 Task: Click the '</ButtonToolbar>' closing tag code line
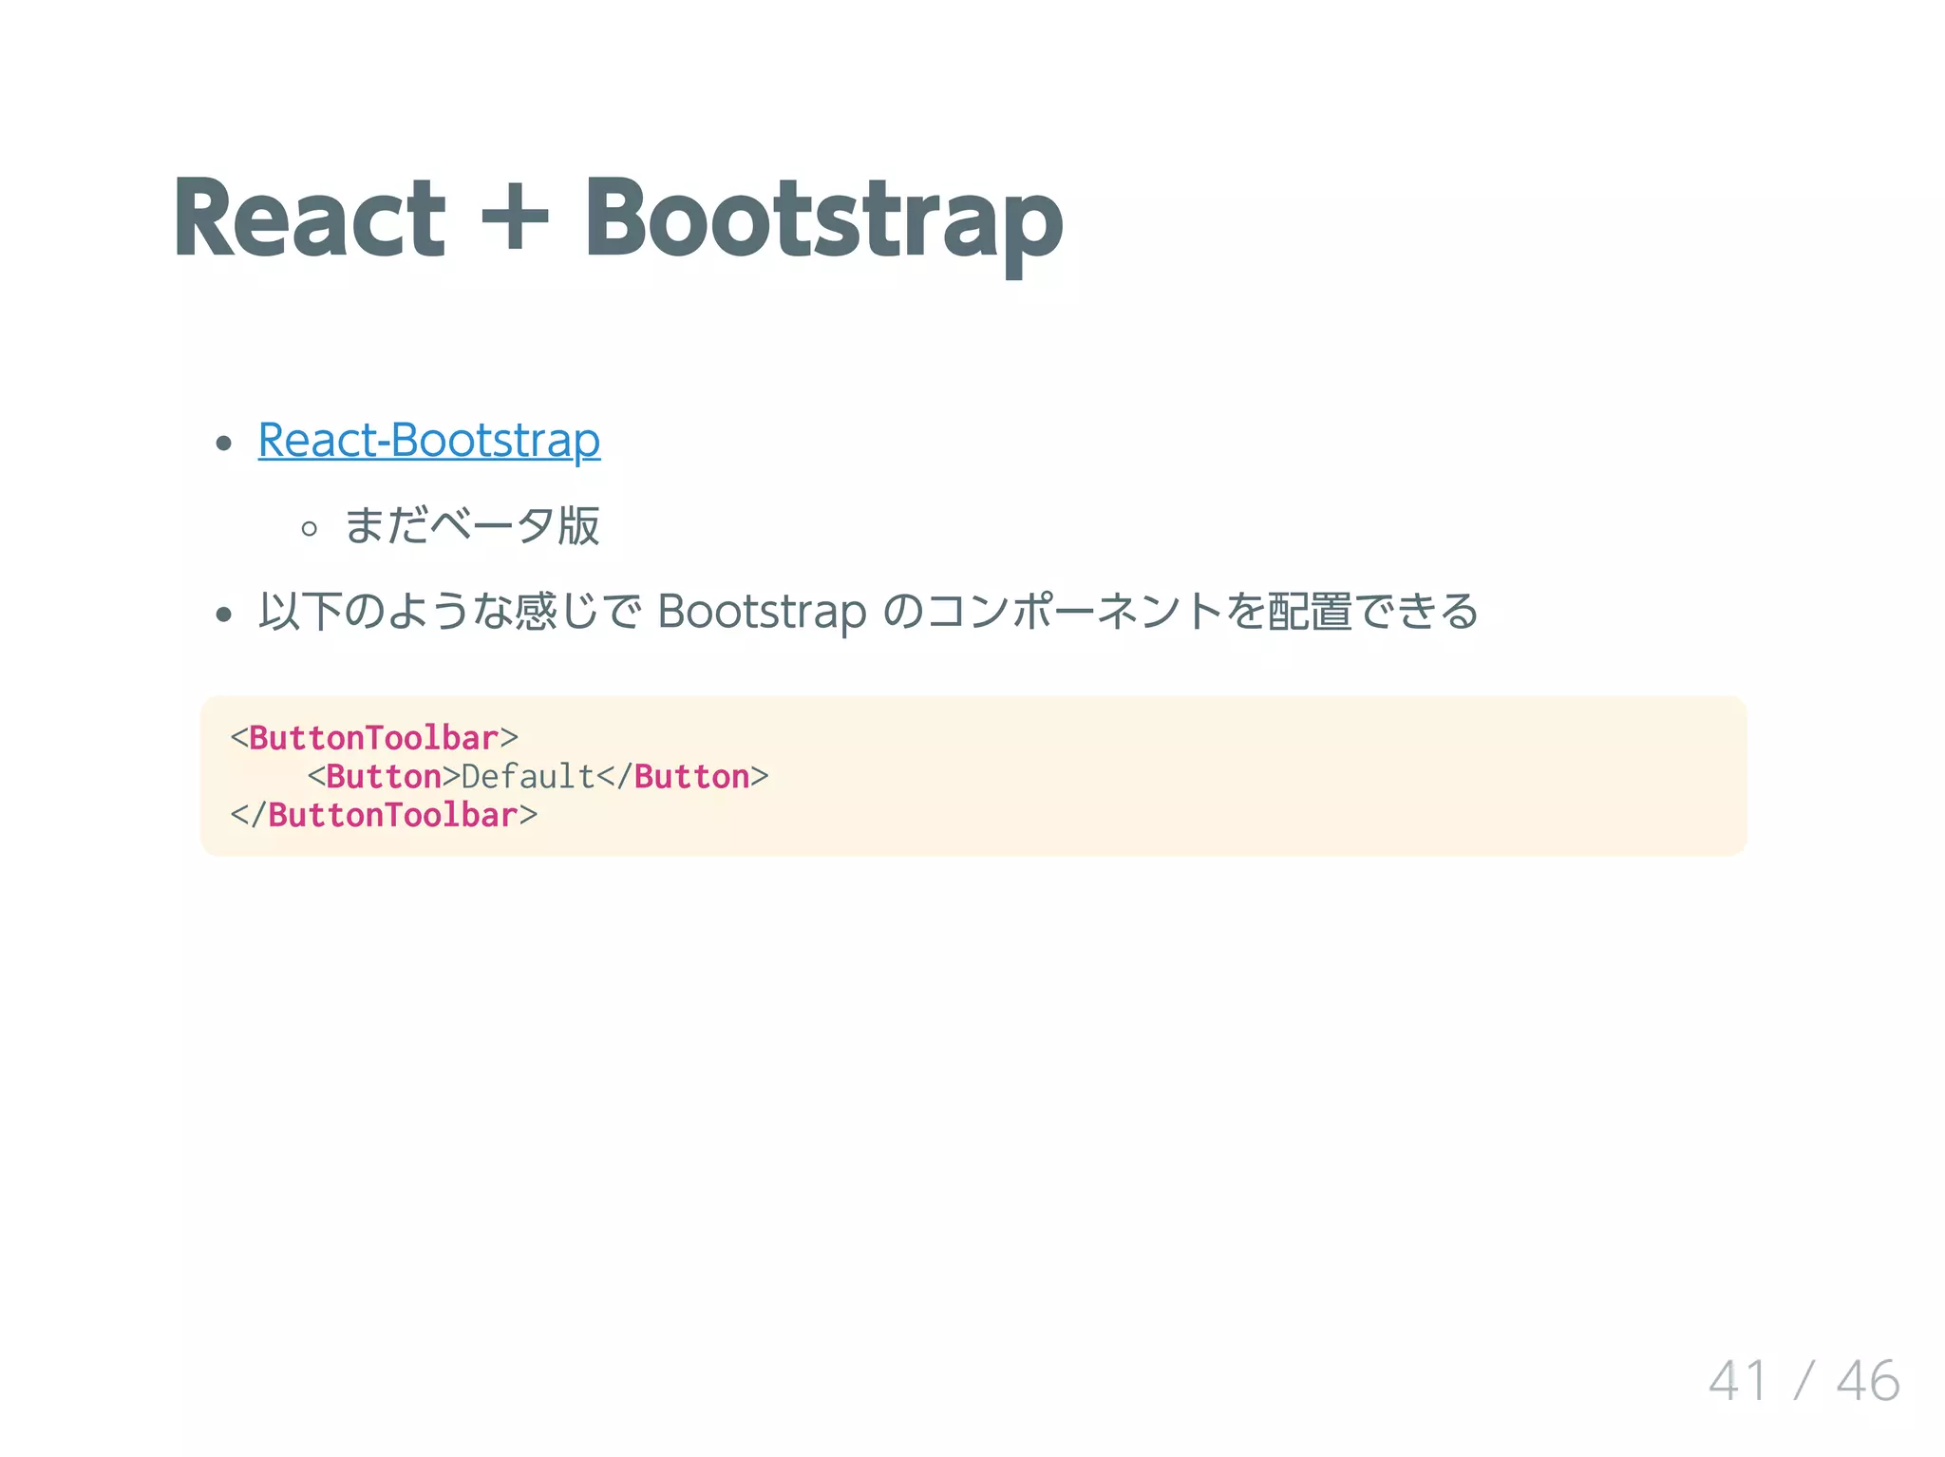pyautogui.click(x=384, y=815)
